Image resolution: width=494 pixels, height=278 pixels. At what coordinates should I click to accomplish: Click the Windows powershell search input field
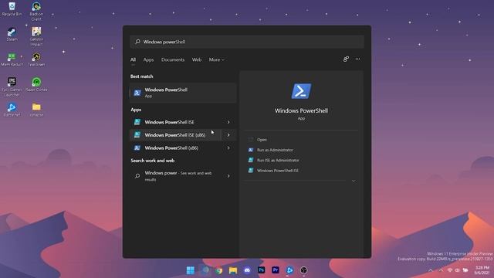(247, 42)
